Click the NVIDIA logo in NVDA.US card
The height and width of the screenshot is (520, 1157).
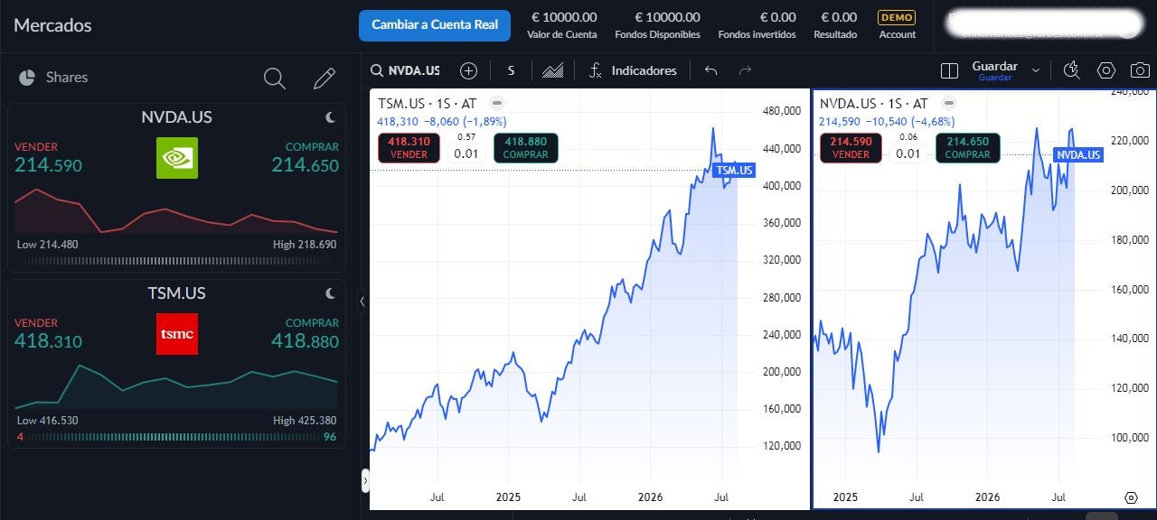(177, 158)
